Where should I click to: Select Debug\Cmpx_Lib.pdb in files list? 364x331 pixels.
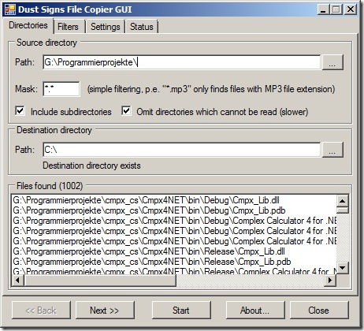(174, 210)
